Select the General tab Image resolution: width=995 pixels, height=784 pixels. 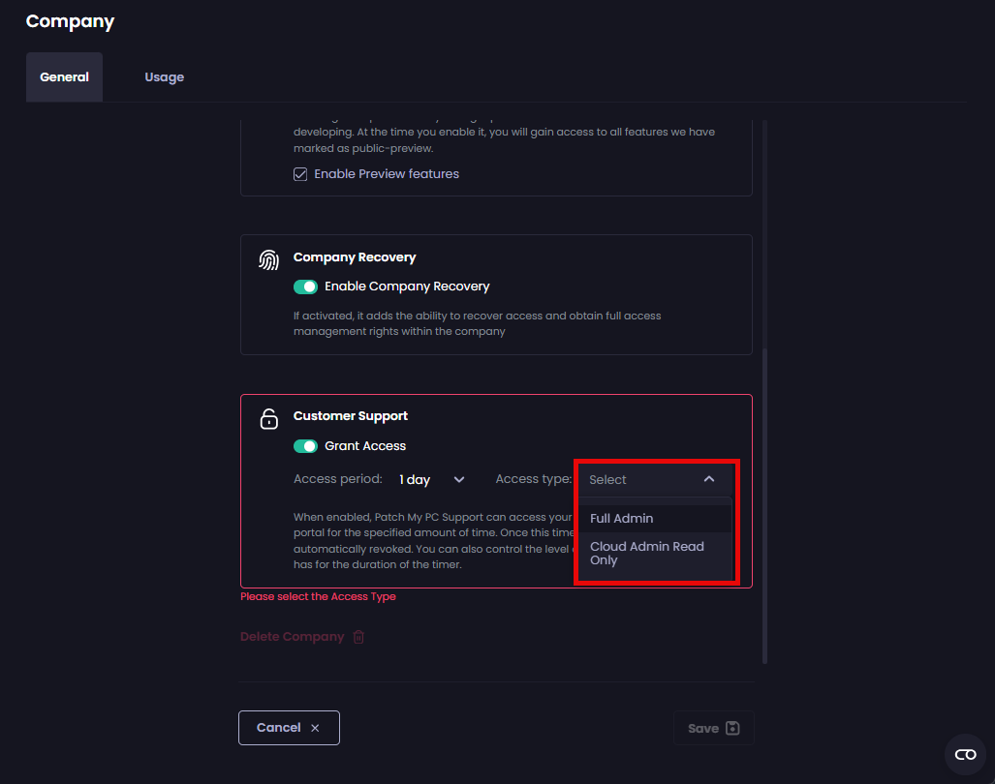pyautogui.click(x=64, y=76)
